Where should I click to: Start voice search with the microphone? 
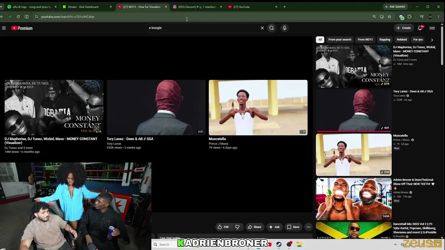pyautogui.click(x=284, y=28)
